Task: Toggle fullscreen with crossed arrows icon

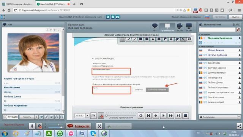Action: [99, 126]
